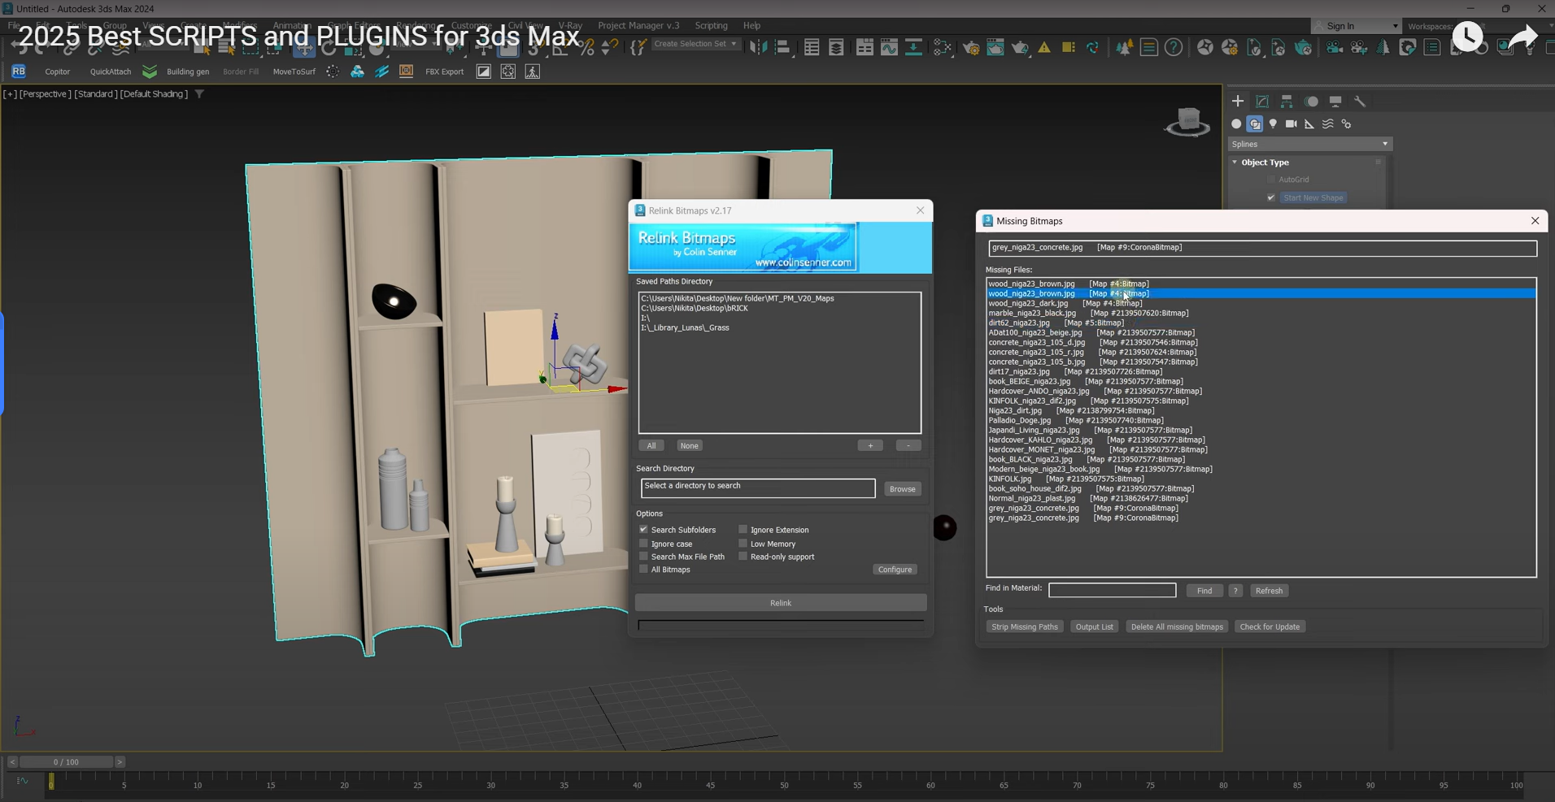The image size is (1555, 802).
Task: Toggle the Scene Explorer icon
Action: point(812,47)
